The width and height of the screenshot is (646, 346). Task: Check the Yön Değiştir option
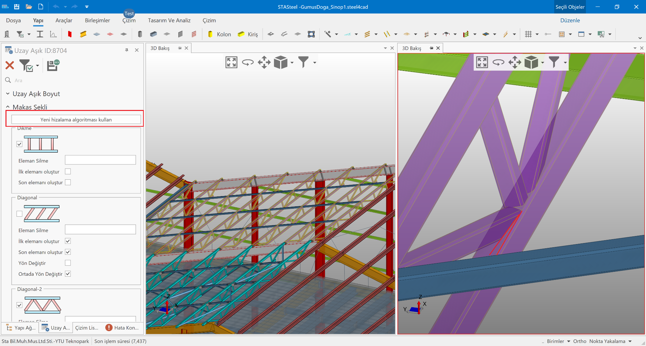[x=68, y=263]
